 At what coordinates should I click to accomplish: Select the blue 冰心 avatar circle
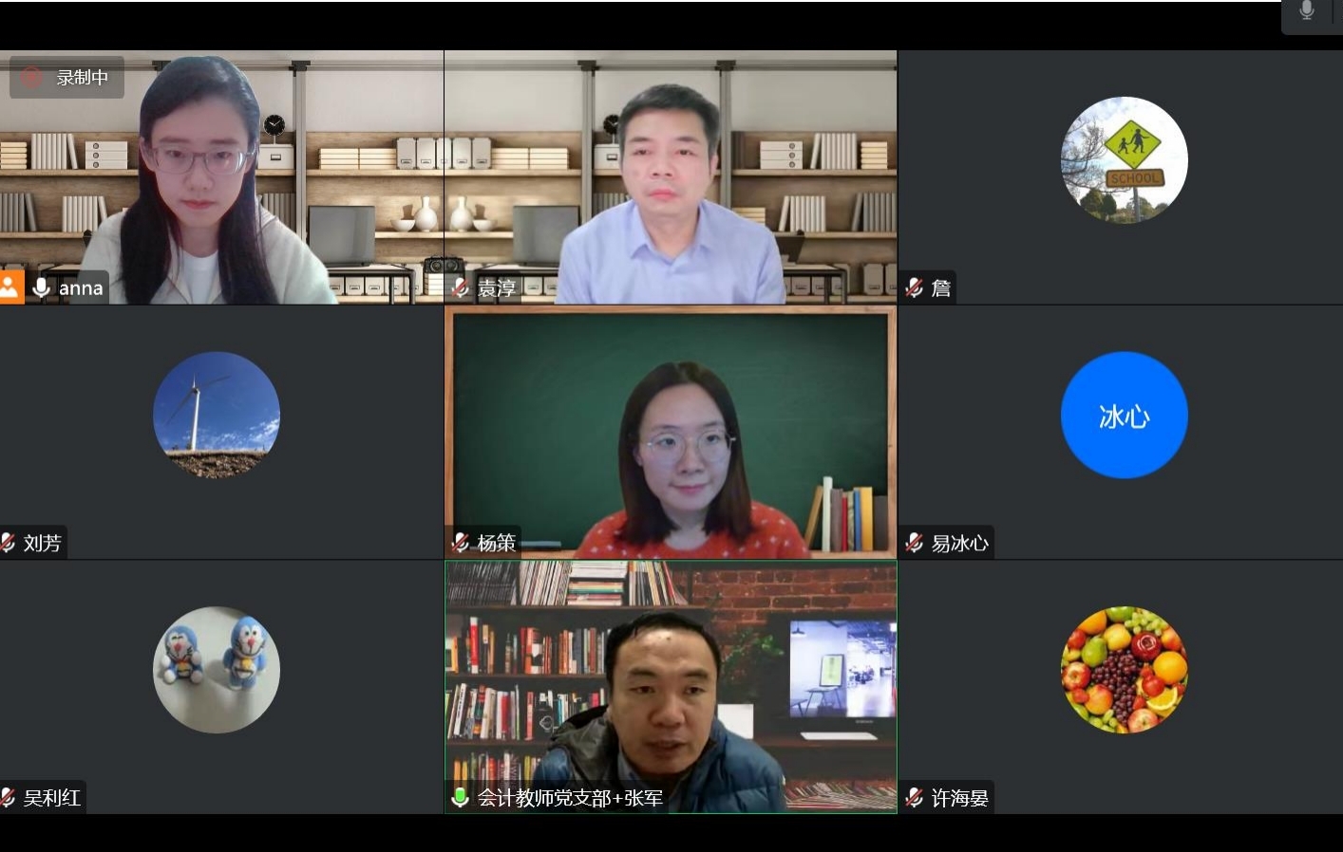coord(1125,415)
